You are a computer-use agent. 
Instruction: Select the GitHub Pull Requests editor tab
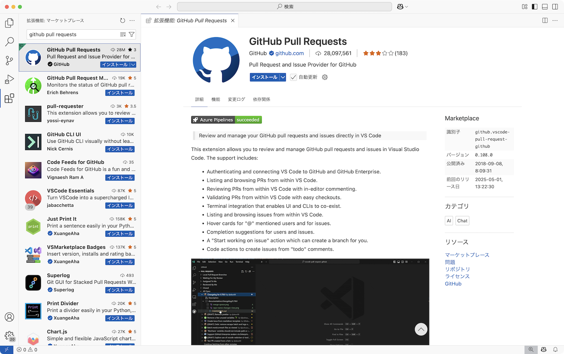[190, 21]
